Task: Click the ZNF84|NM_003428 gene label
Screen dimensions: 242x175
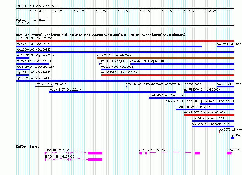Action: pos(57,150)
